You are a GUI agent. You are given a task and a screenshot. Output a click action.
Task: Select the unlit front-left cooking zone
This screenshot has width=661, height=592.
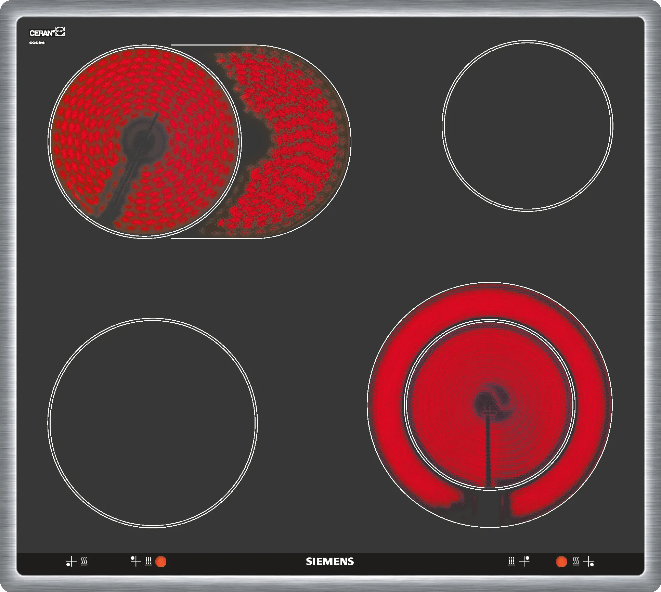coord(152,423)
